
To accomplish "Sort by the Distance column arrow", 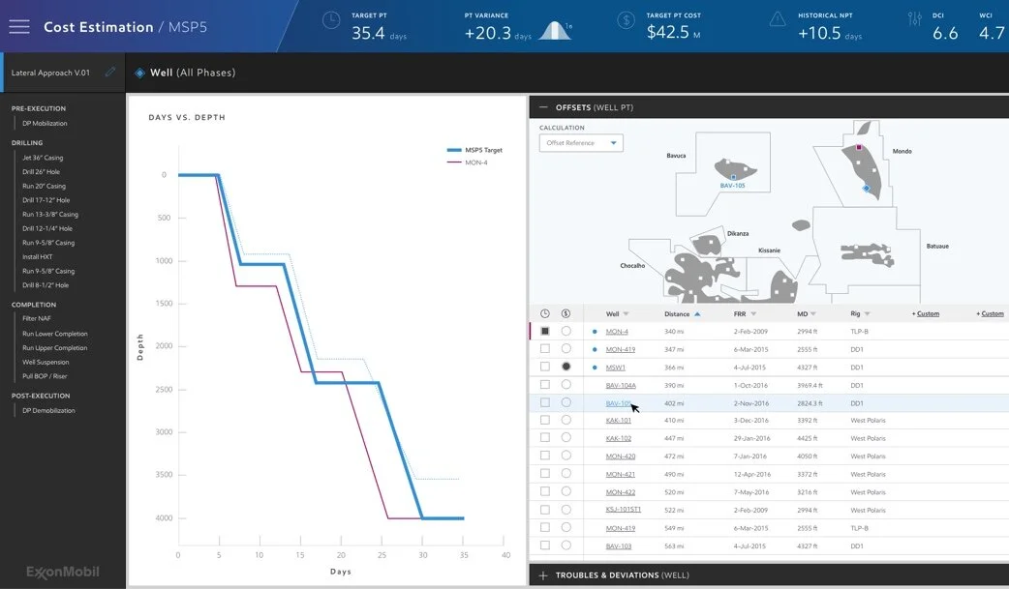I will click(x=697, y=313).
